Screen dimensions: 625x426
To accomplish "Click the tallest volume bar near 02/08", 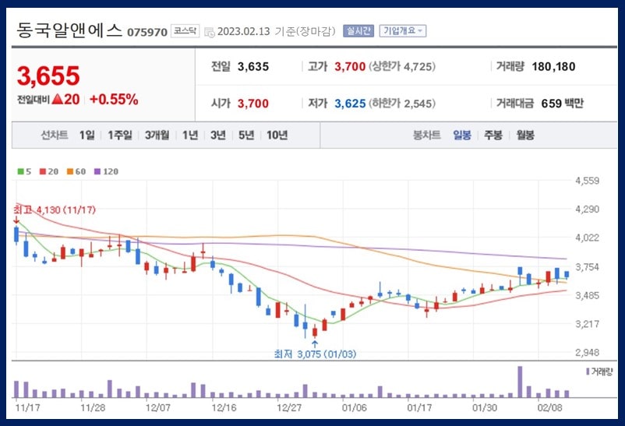I will 520,382.
